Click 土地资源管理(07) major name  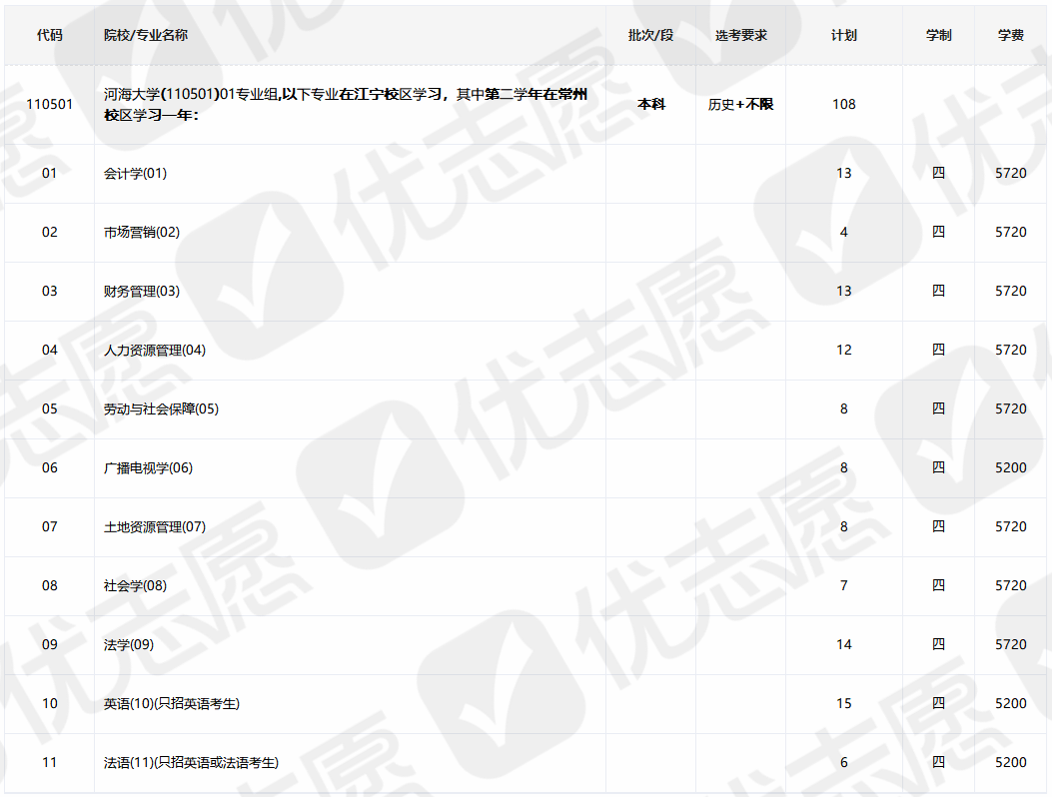(155, 526)
